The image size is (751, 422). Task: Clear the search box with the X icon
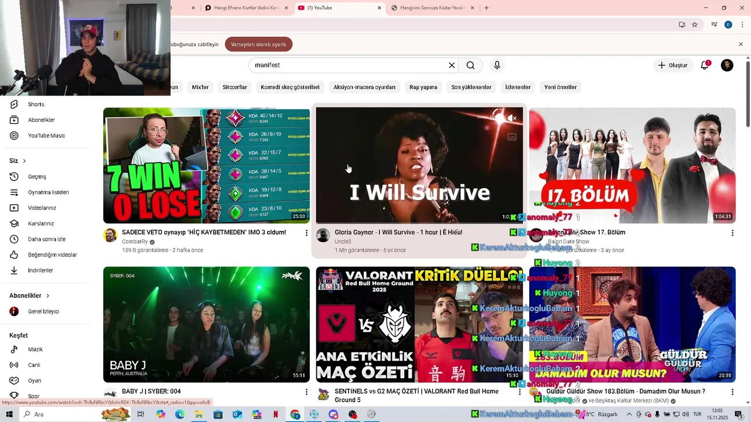(452, 65)
